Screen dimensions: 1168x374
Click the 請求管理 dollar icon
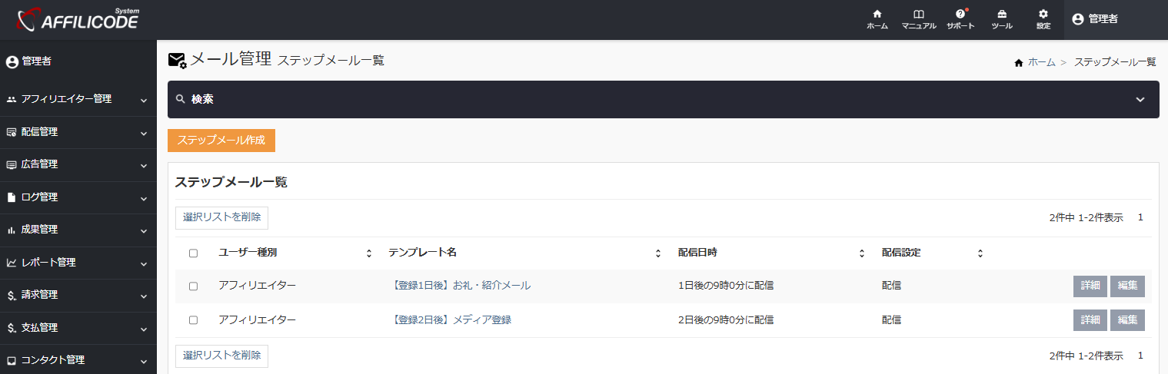point(12,295)
